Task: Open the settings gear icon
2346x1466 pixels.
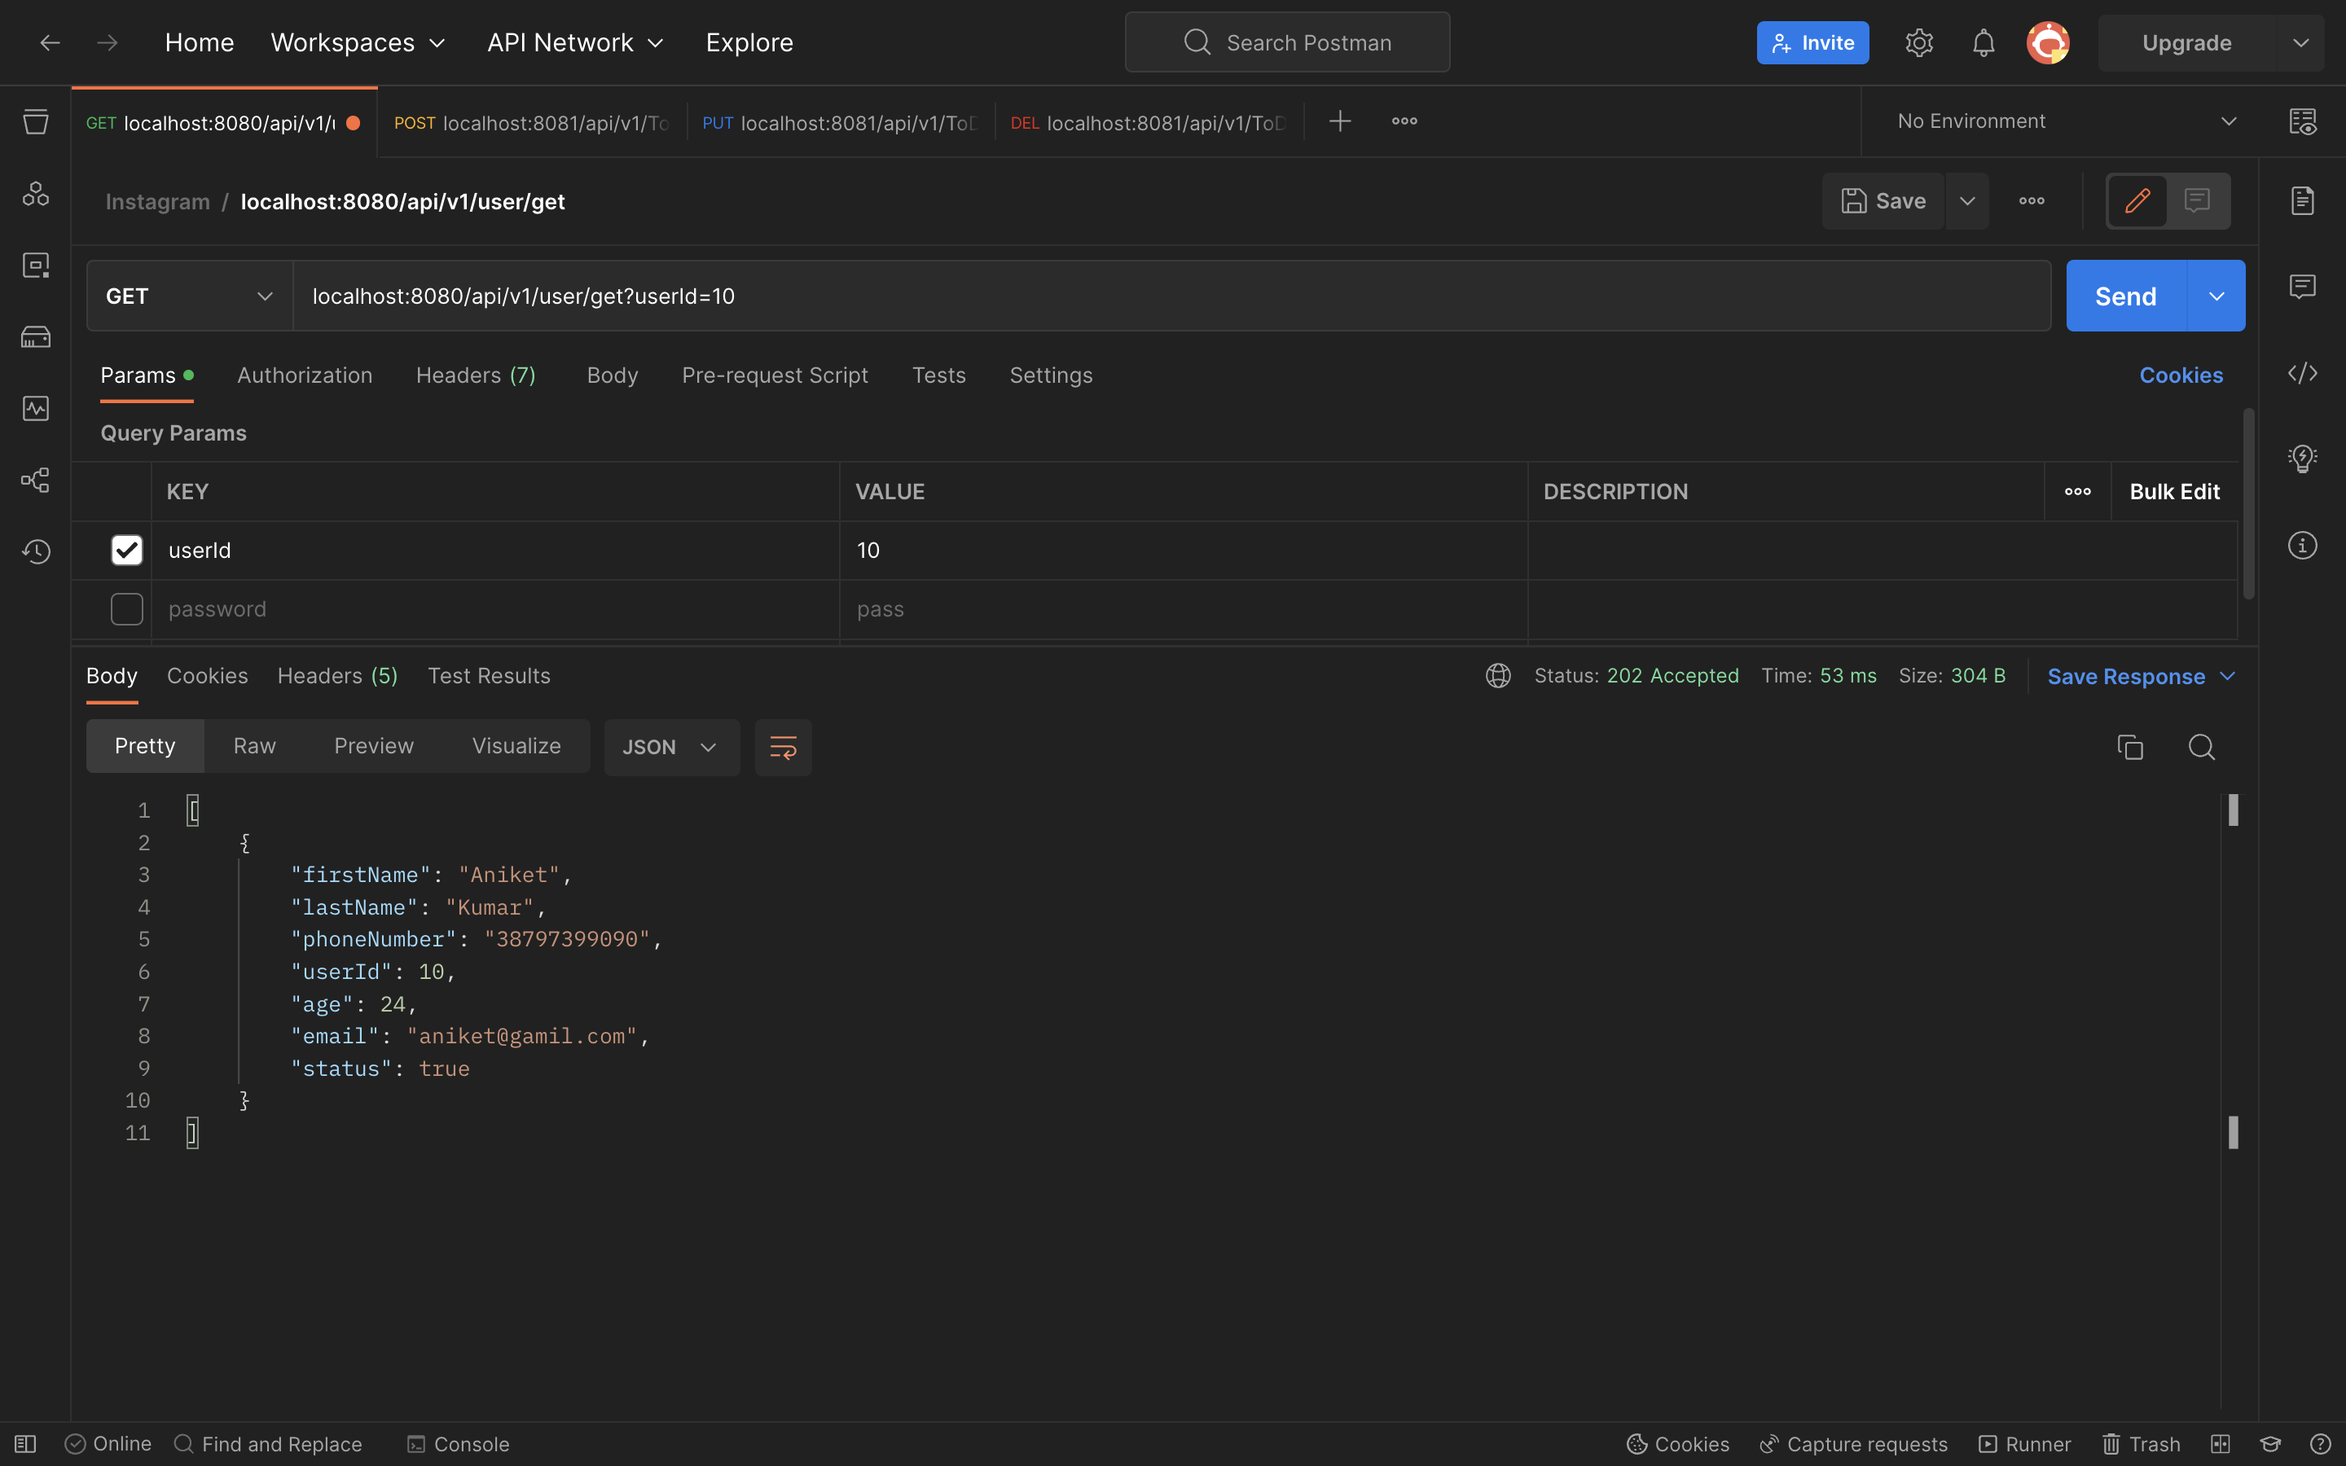Action: click(x=1918, y=42)
